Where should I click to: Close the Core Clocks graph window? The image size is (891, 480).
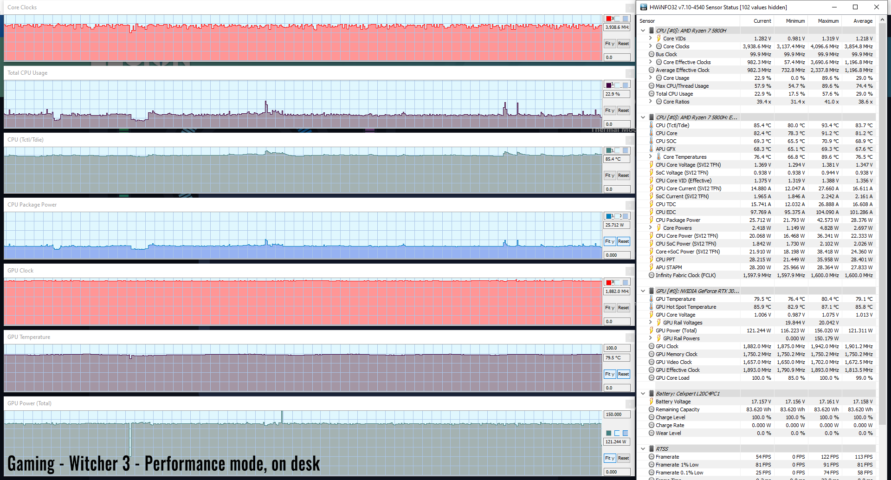[x=629, y=7]
